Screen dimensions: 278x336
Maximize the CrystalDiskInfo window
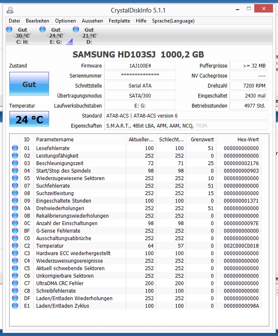pyautogui.click(x=249, y=9)
